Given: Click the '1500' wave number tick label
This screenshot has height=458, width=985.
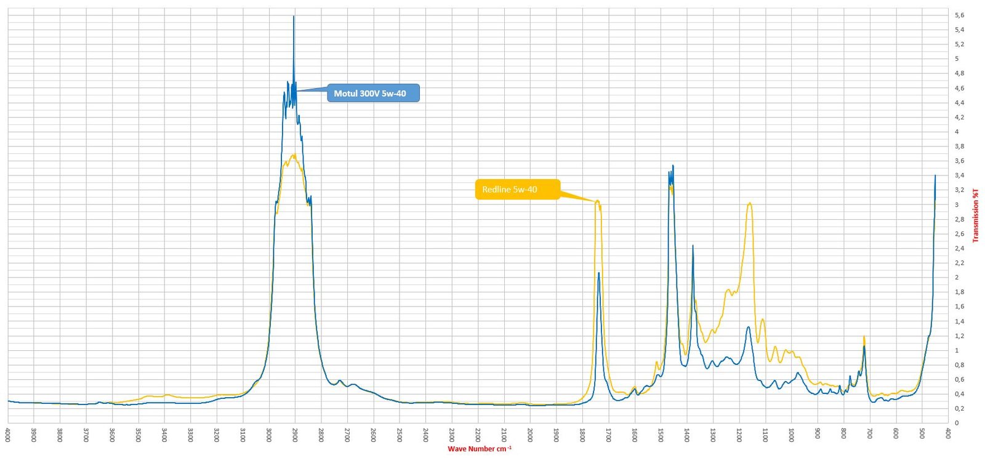Looking at the screenshot, I should click(x=661, y=435).
